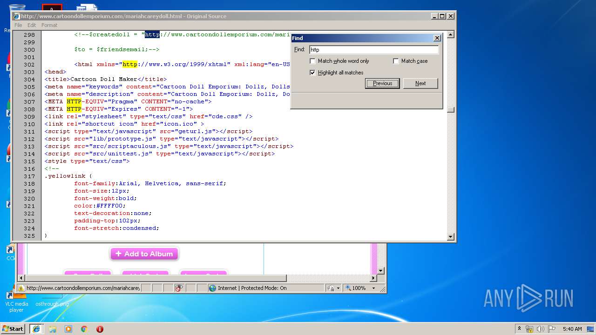Open the Start menu
Image resolution: width=596 pixels, height=335 pixels.
(x=13, y=328)
